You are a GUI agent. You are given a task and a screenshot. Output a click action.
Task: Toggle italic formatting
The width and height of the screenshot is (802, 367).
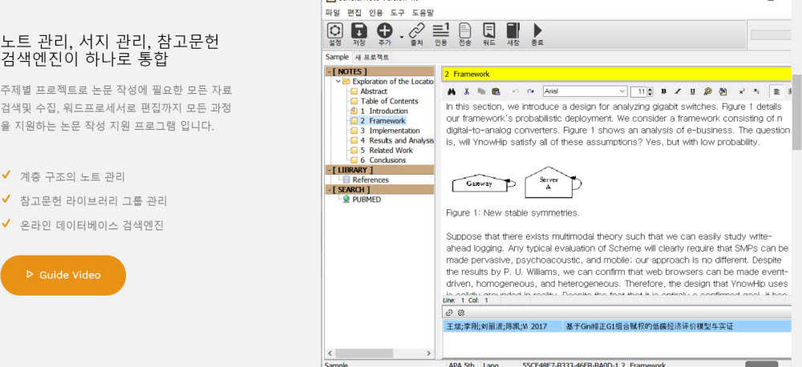pyautogui.click(x=678, y=92)
